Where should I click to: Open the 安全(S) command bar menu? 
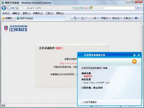click(x=117, y=18)
